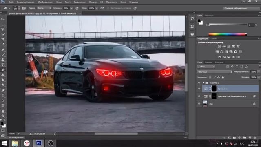Toggle Erase to History checkbox
The width and height of the screenshot is (261, 147).
click(108, 8)
